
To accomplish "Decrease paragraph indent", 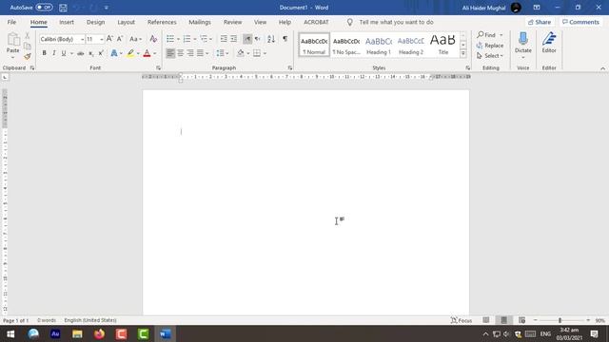I will (224, 39).
